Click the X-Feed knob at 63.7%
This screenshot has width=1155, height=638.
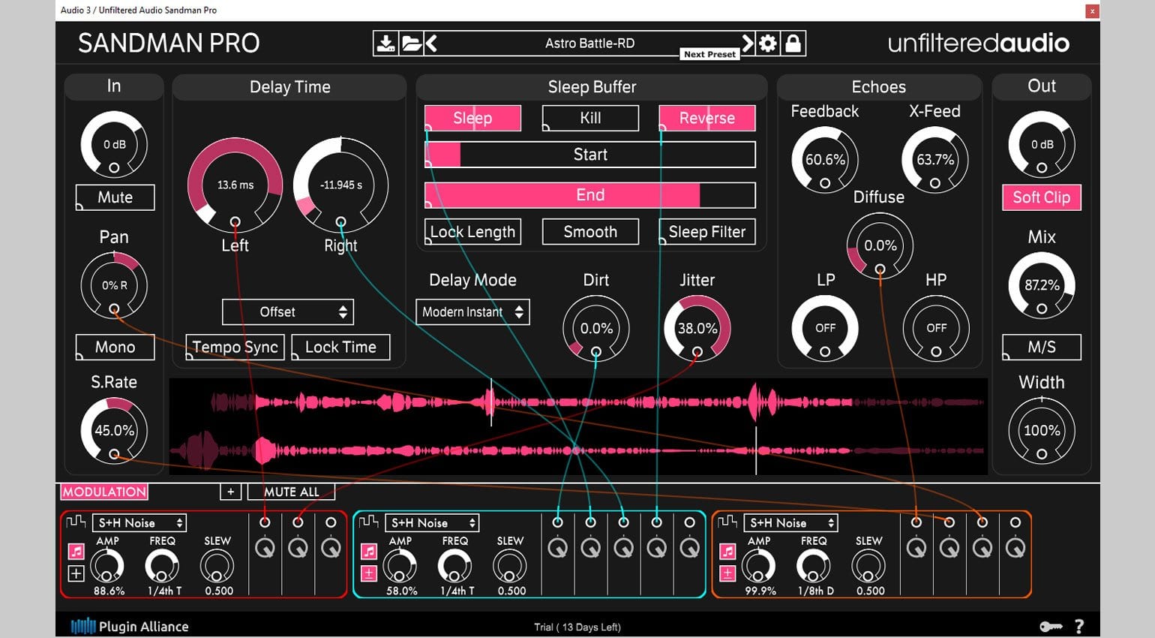tap(934, 159)
